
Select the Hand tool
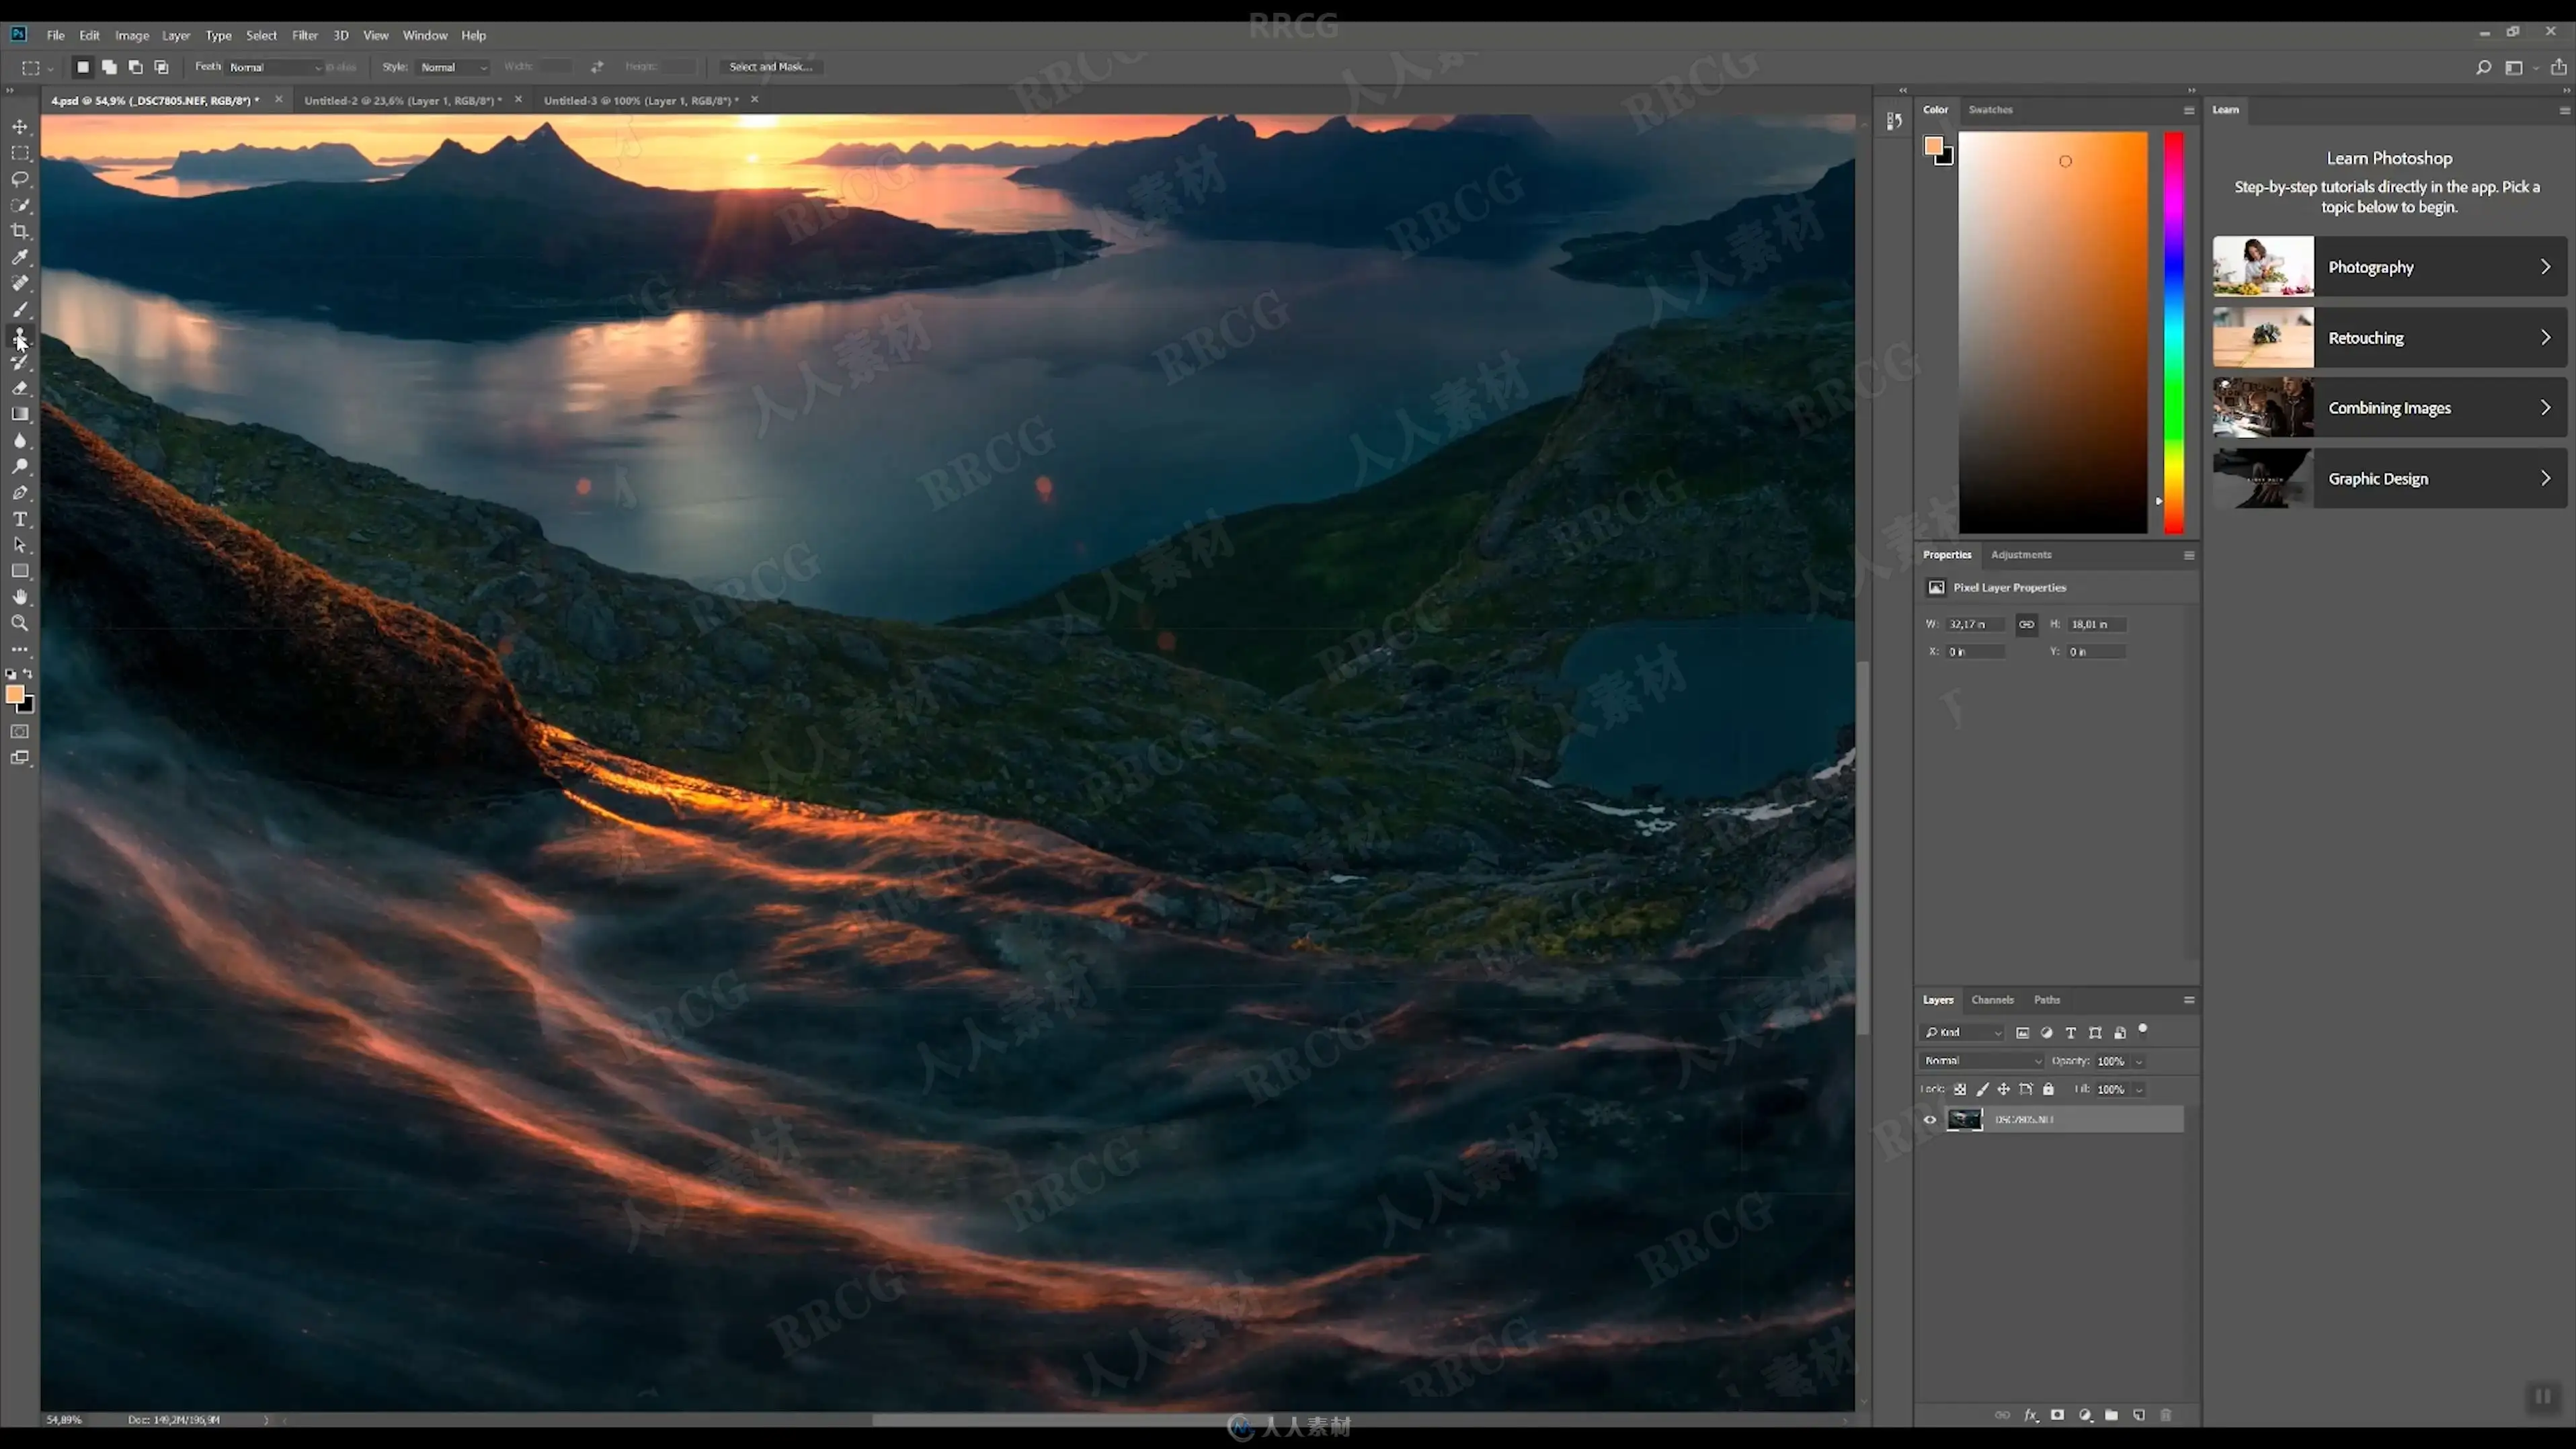pos(20,597)
